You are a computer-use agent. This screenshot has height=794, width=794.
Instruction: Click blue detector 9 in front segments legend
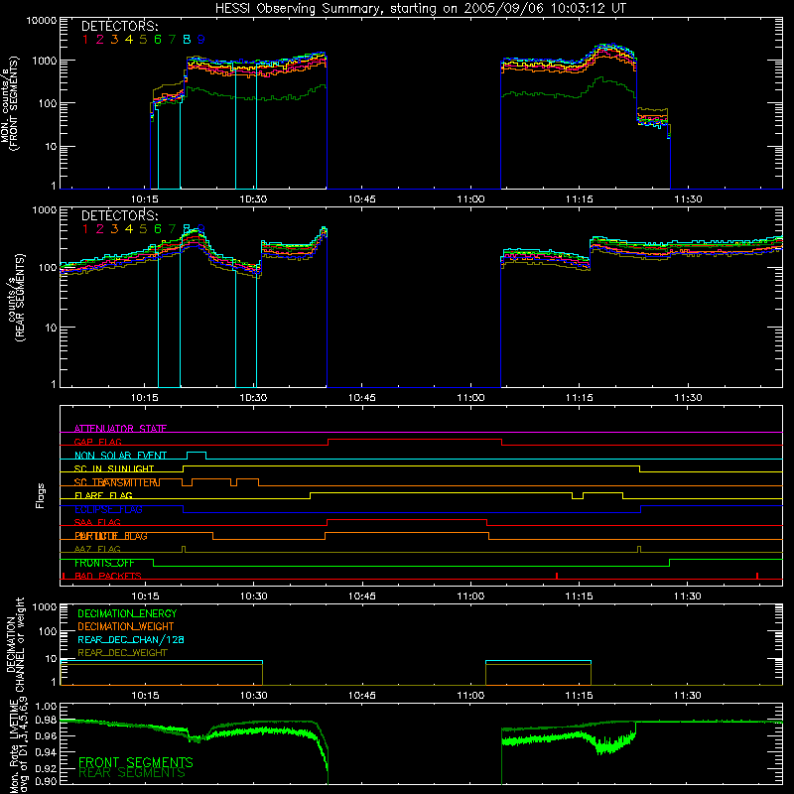pyautogui.click(x=201, y=40)
